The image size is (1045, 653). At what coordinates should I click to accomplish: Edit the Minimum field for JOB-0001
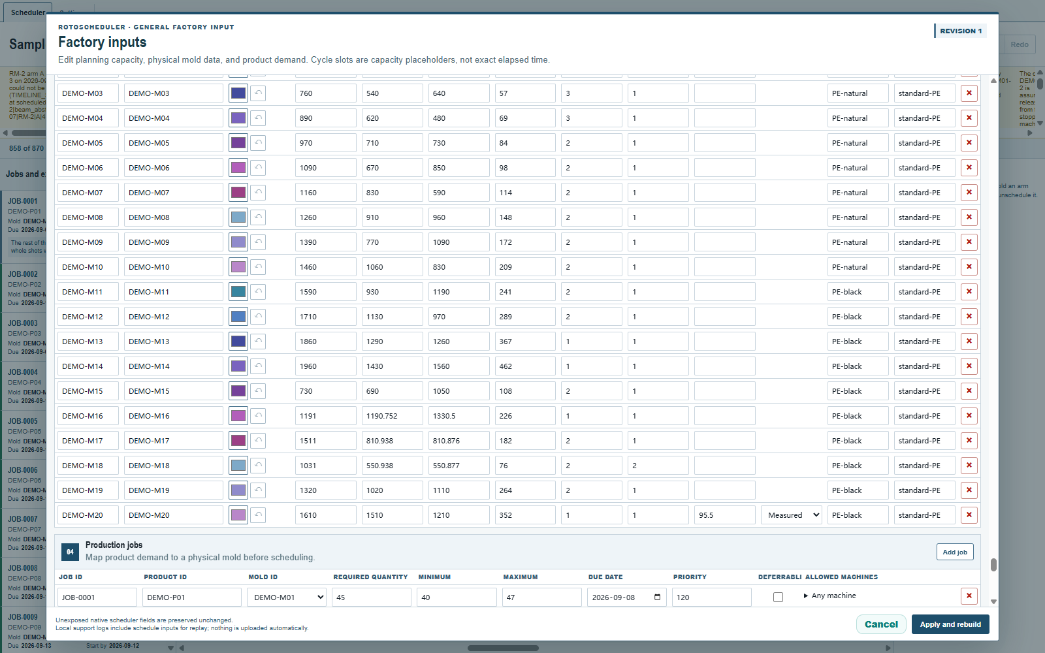(457, 597)
